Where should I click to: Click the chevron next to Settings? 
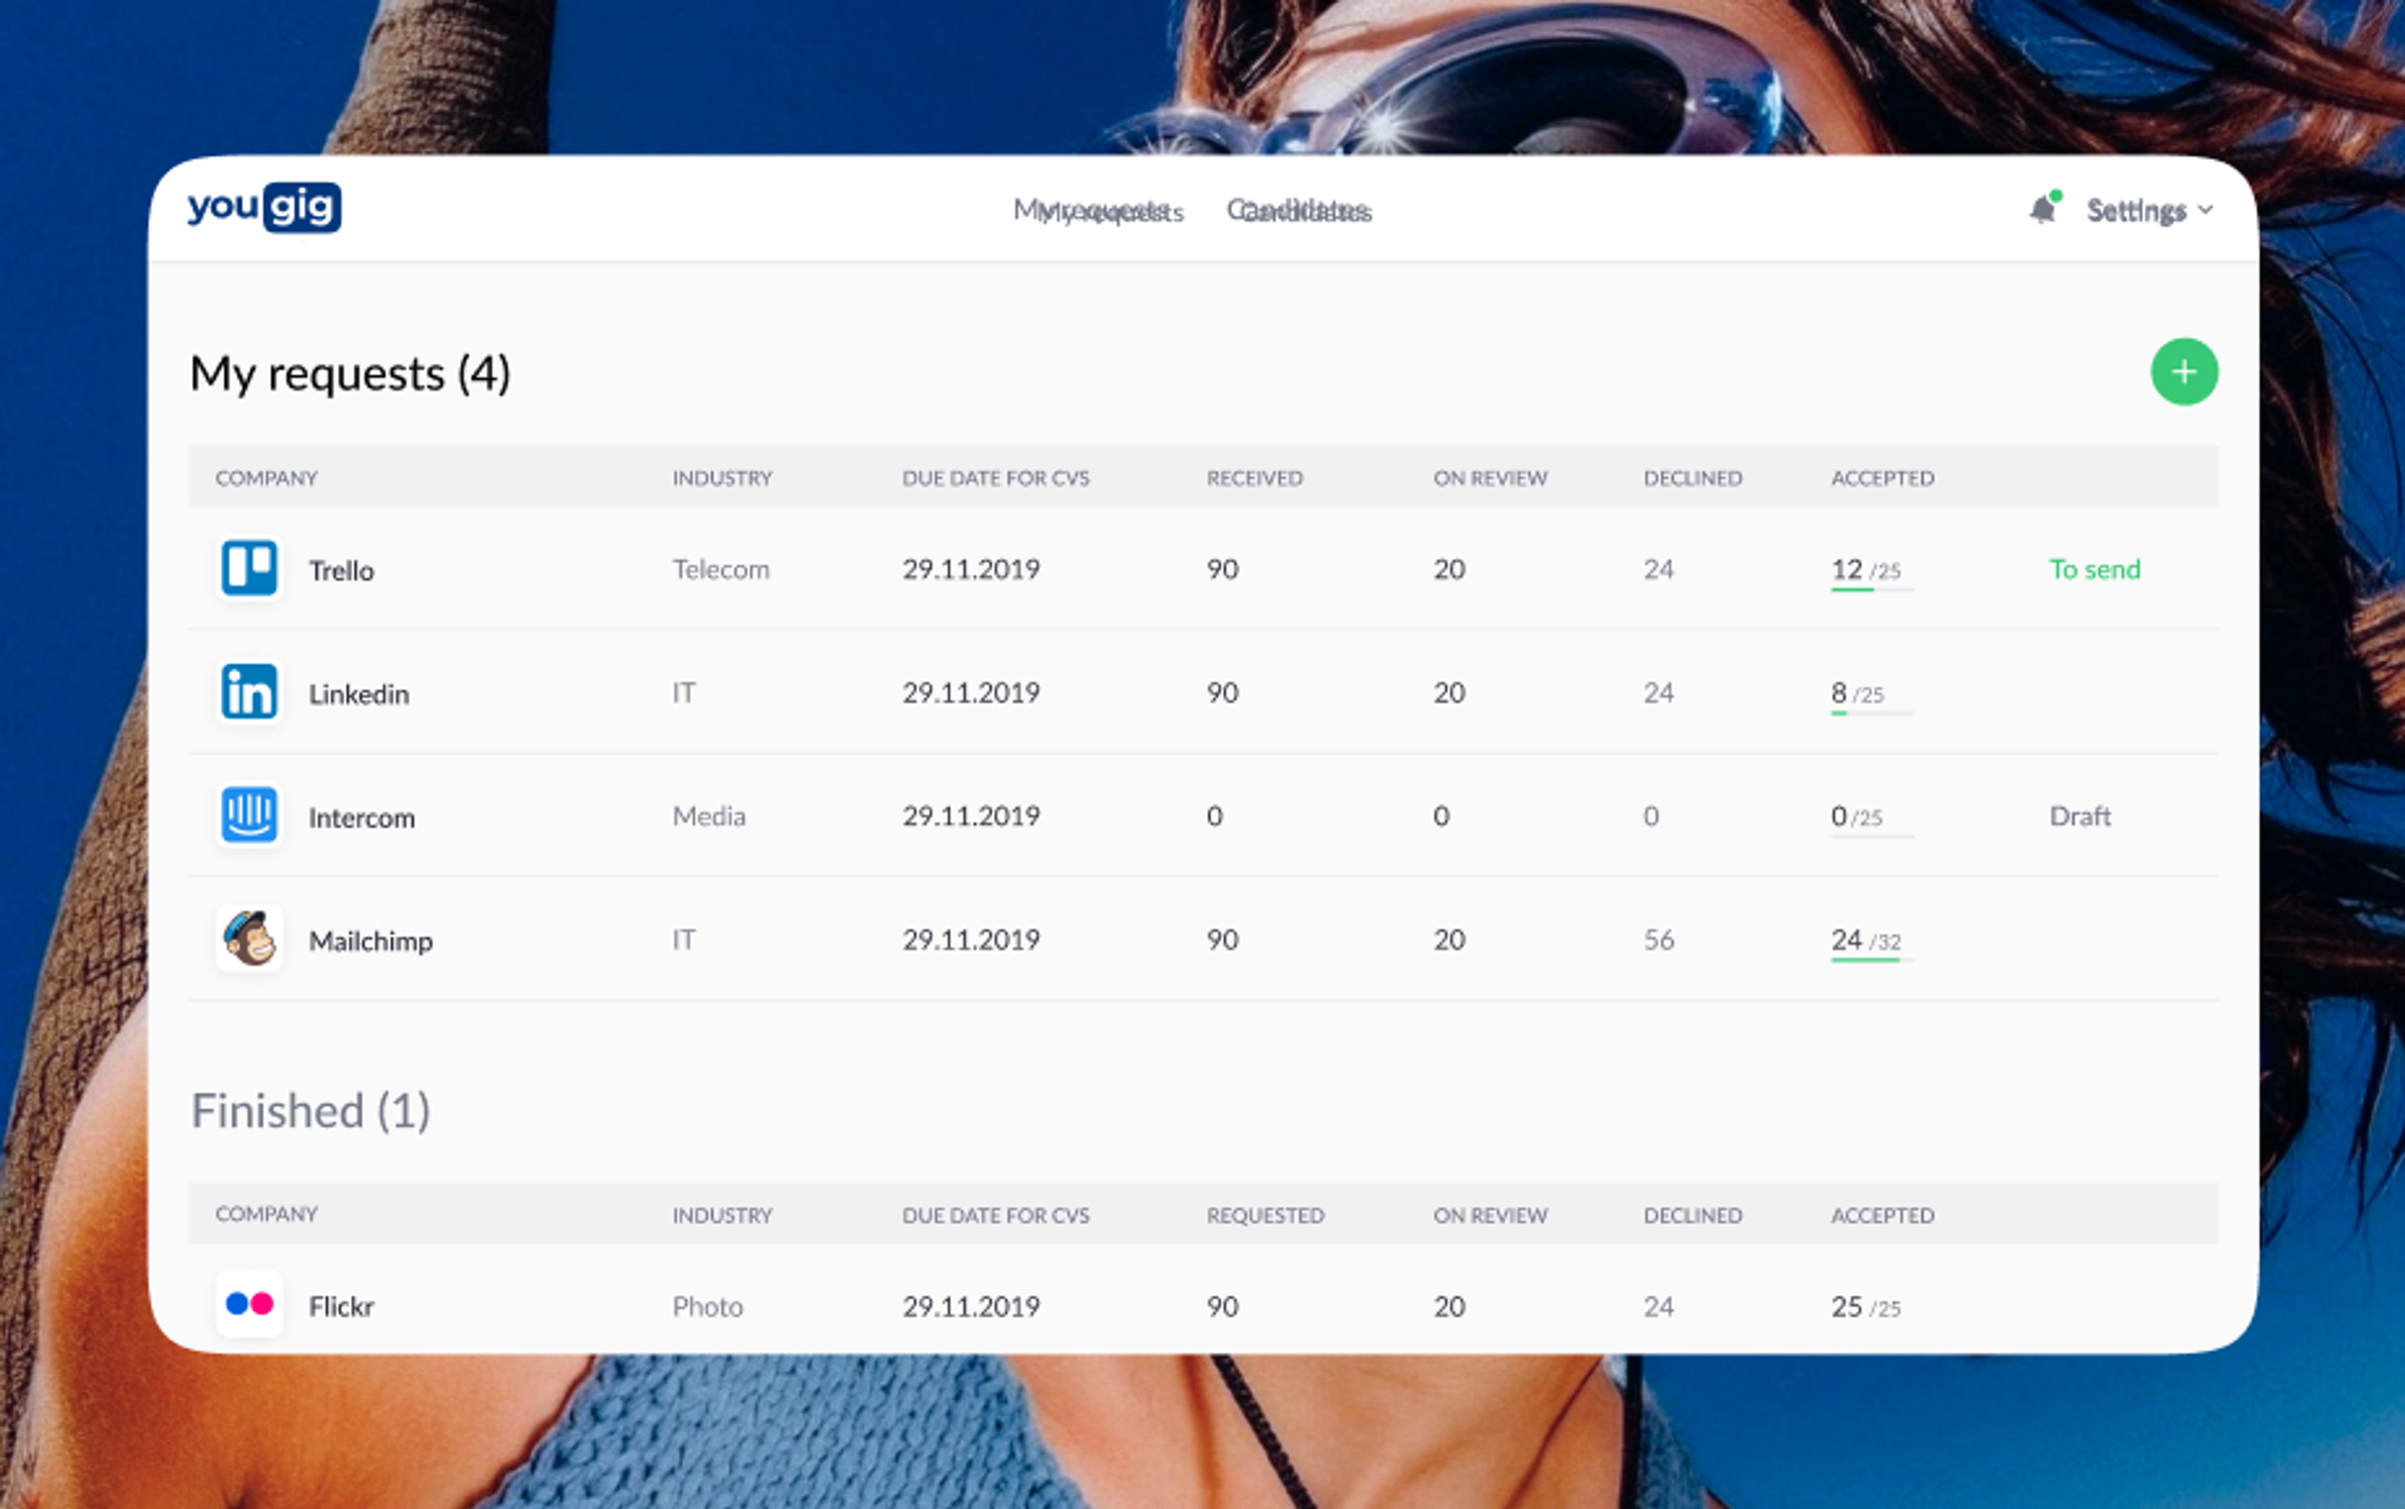[x=2205, y=210]
